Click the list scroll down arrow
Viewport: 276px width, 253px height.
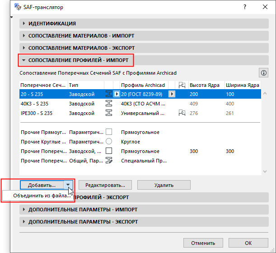tap(265, 171)
